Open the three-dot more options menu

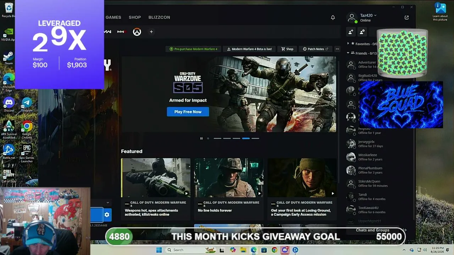click(x=337, y=49)
